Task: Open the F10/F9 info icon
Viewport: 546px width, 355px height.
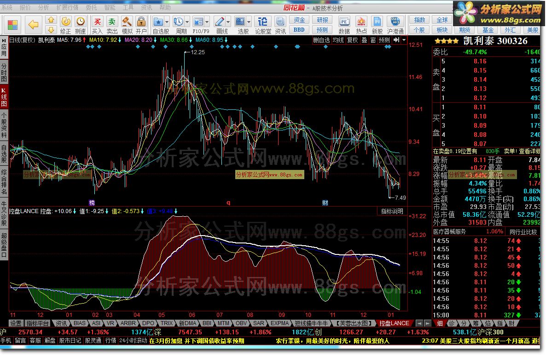Action: click(198, 22)
